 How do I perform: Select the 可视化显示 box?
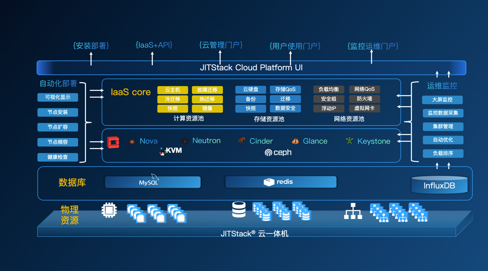57,98
